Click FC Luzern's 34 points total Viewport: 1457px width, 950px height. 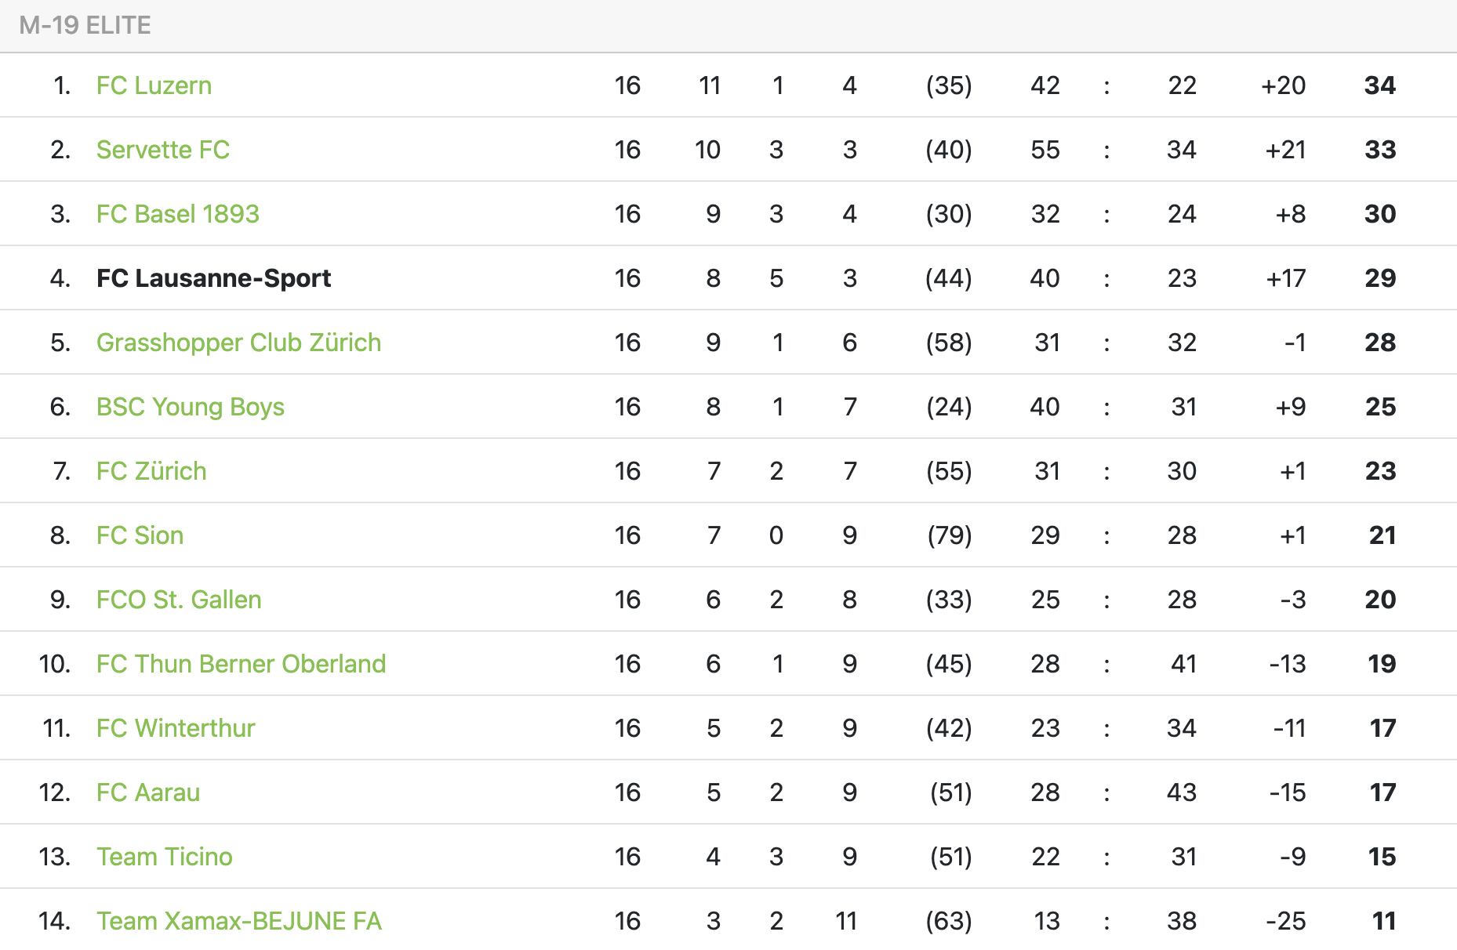click(x=1379, y=85)
